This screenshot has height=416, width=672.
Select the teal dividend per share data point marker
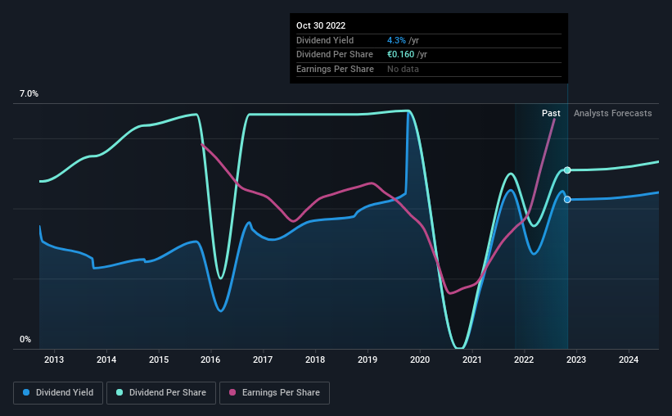pos(567,170)
